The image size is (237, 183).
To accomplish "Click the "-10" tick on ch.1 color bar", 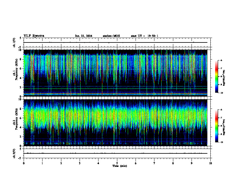I will click(221, 93).
